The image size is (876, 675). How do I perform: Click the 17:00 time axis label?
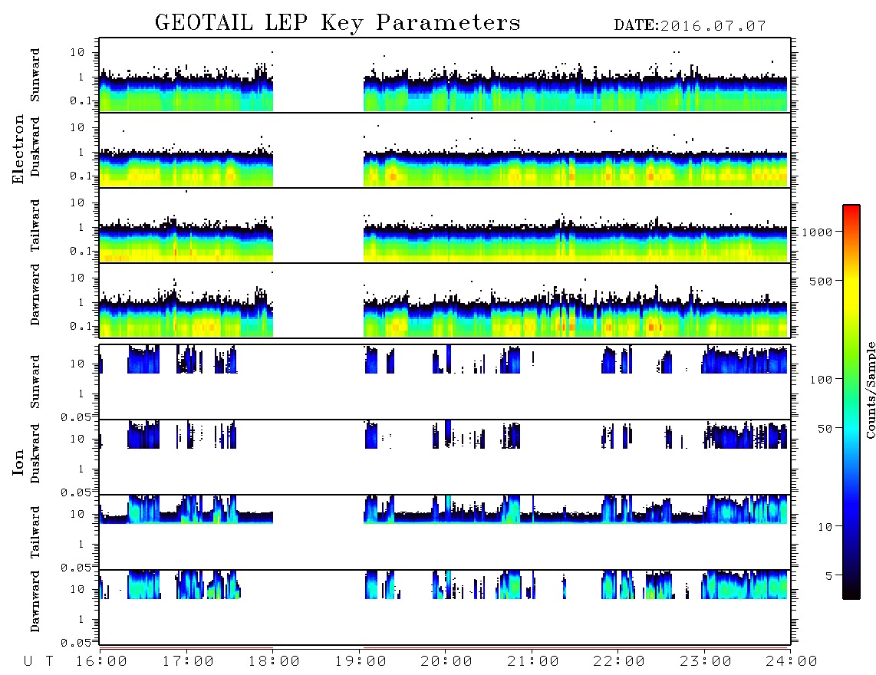(x=188, y=661)
